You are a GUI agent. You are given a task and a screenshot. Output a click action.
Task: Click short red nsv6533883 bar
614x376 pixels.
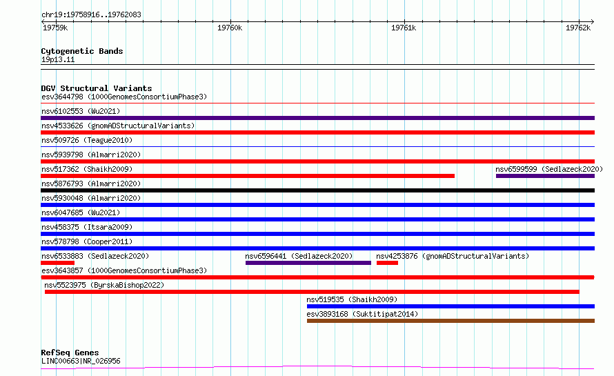coord(57,263)
